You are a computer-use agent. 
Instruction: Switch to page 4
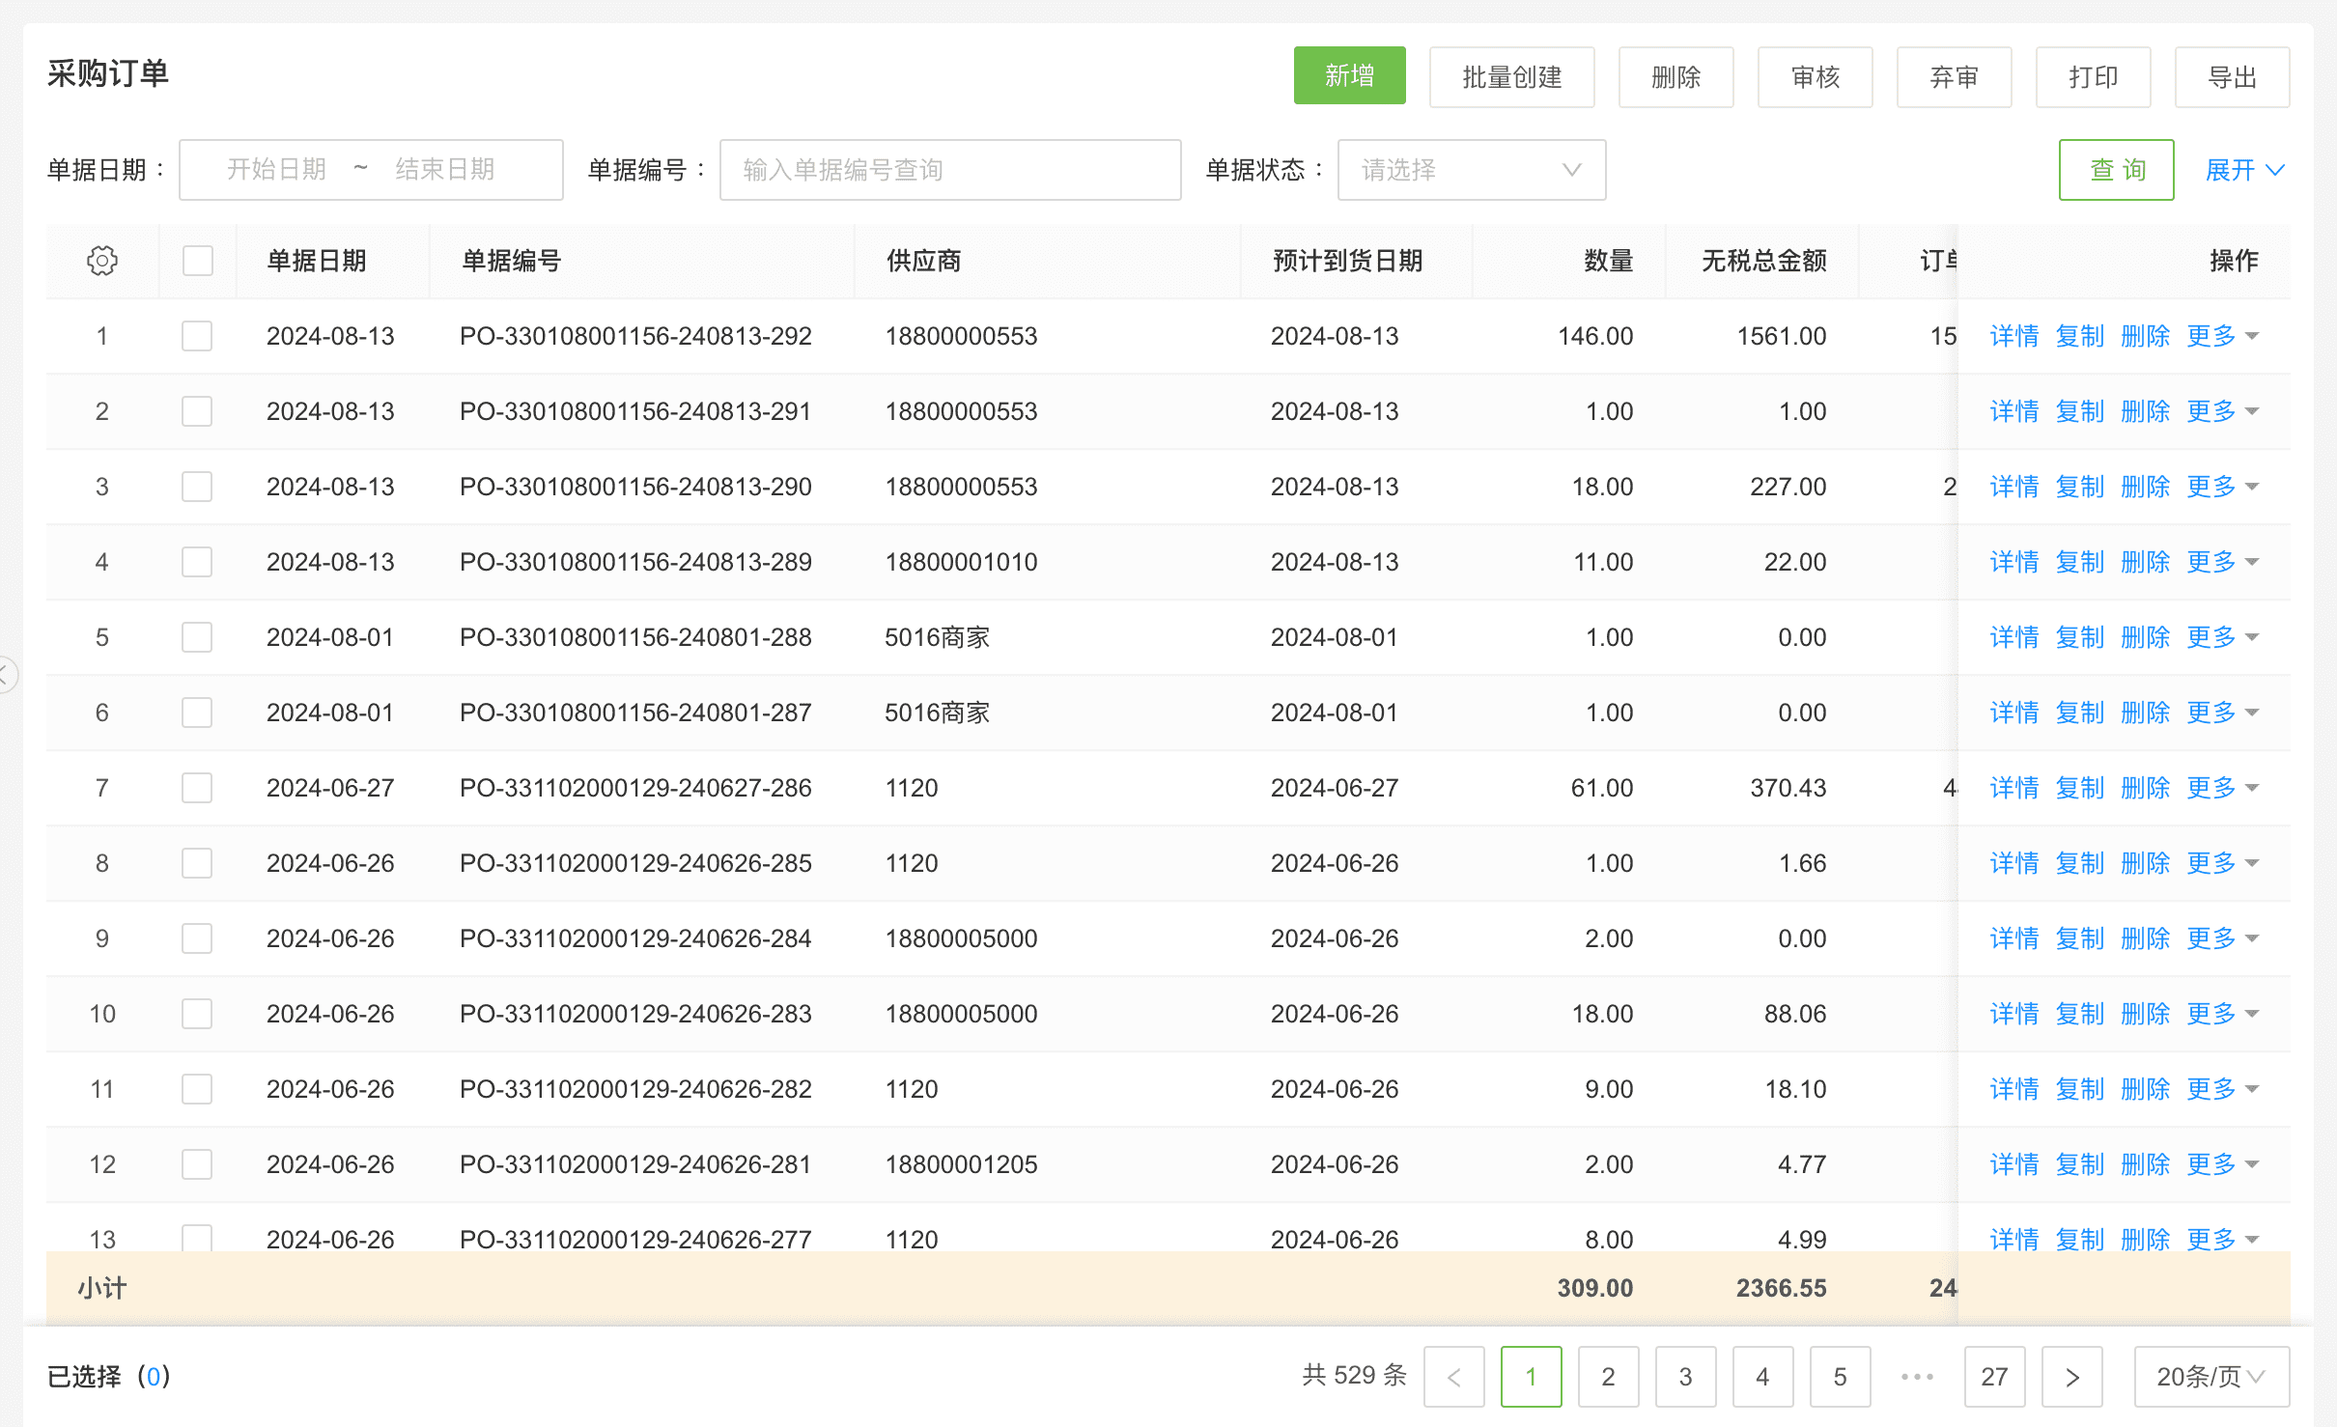1762,1377
